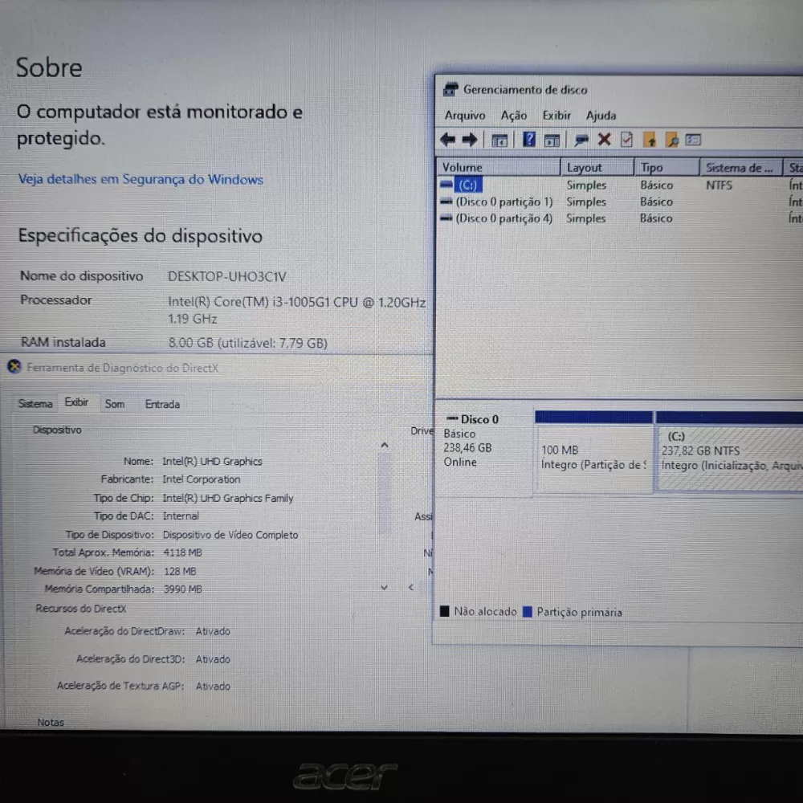
Task: Click Ativado next to Aceleração de Textura AGP
Action: point(213,686)
